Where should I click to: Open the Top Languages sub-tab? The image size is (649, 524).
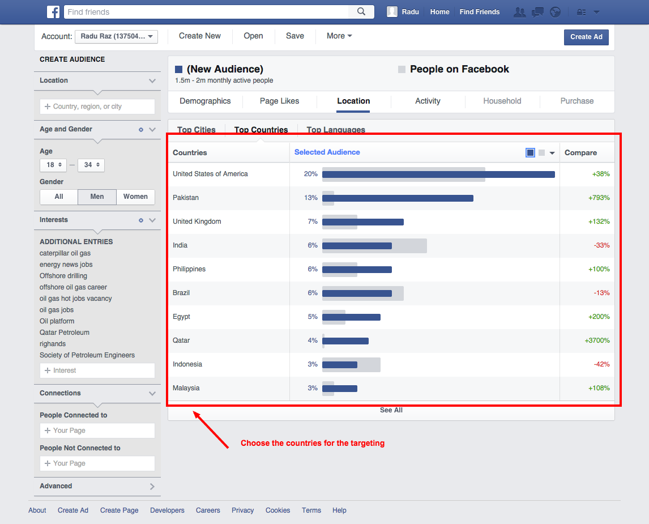click(336, 130)
